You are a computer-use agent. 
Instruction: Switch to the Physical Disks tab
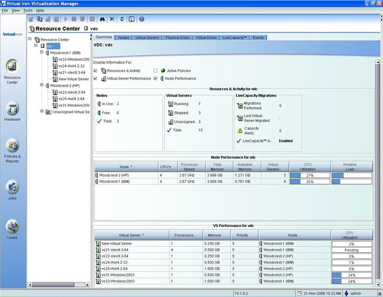177,38
